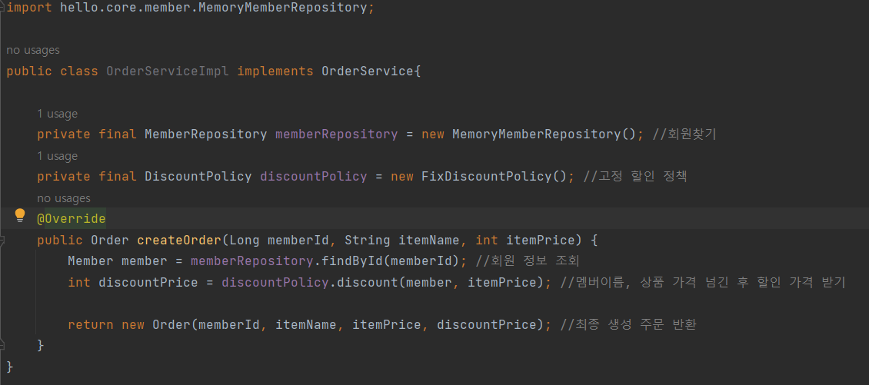Click discountPolicy field name in its declaration
This screenshot has height=385, width=869.
(314, 176)
